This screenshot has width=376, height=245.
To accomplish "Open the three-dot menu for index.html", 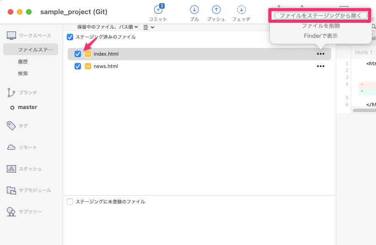I will pyautogui.click(x=321, y=54).
